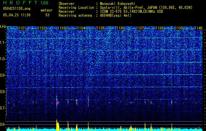The height and width of the screenshot is (131, 206).
Task: Click the 1135 time marker
Action: (101, 28)
